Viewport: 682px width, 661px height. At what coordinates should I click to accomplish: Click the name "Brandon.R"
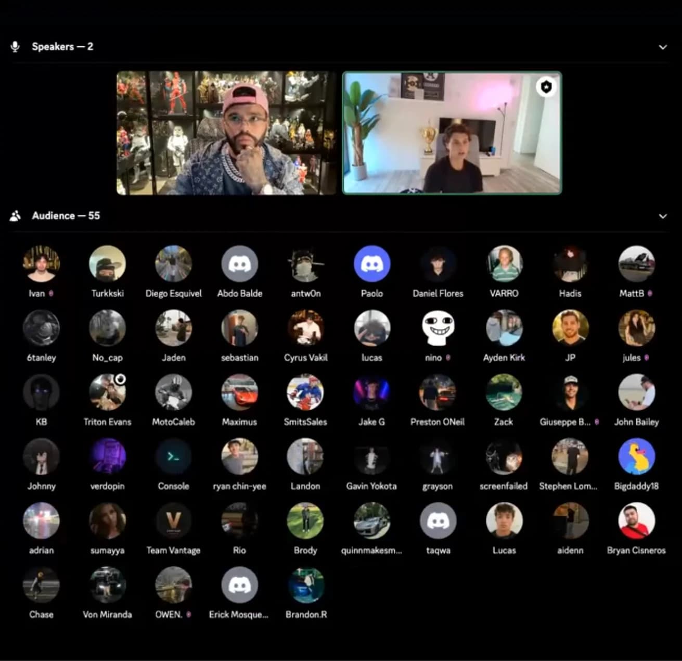point(306,615)
